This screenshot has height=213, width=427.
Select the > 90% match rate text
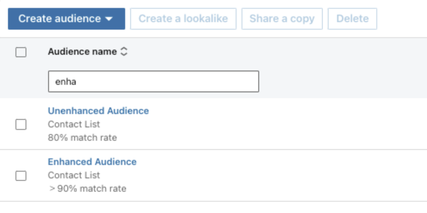coord(87,188)
